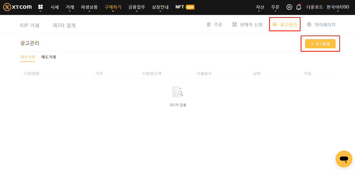355x170 pixels.
Task: Click the 데이터 없음 text
Action: tap(178, 105)
